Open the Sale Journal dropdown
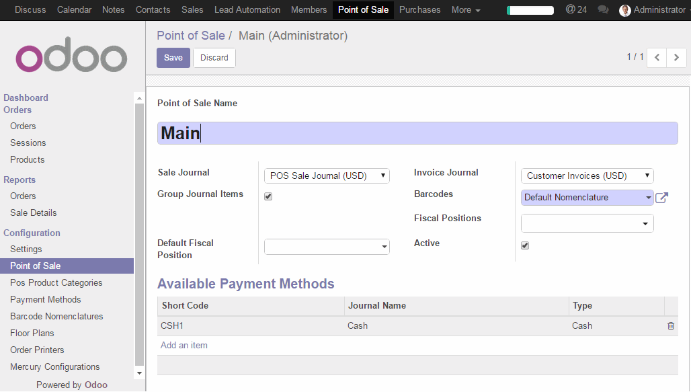The height and width of the screenshot is (392, 691). point(327,176)
